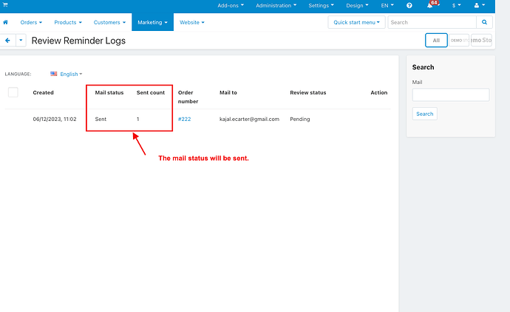This screenshot has width=510, height=312.
Task: Go to the home dashboard icon
Action: click(x=6, y=23)
